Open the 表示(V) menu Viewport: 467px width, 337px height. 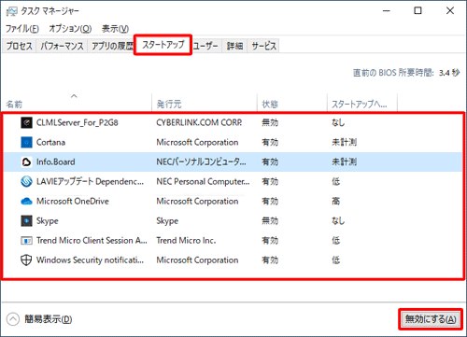[115, 29]
